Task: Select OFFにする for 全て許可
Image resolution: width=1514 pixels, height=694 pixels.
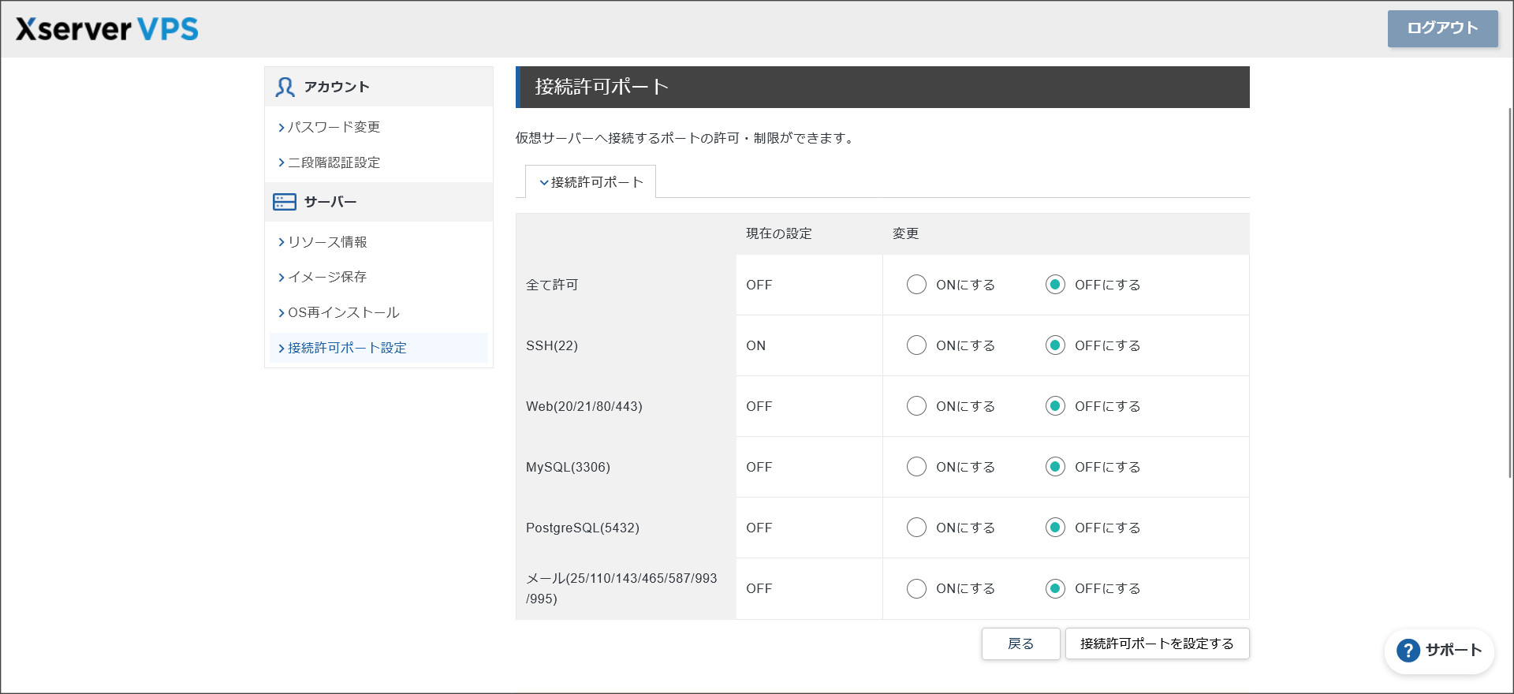Action: (x=1055, y=285)
